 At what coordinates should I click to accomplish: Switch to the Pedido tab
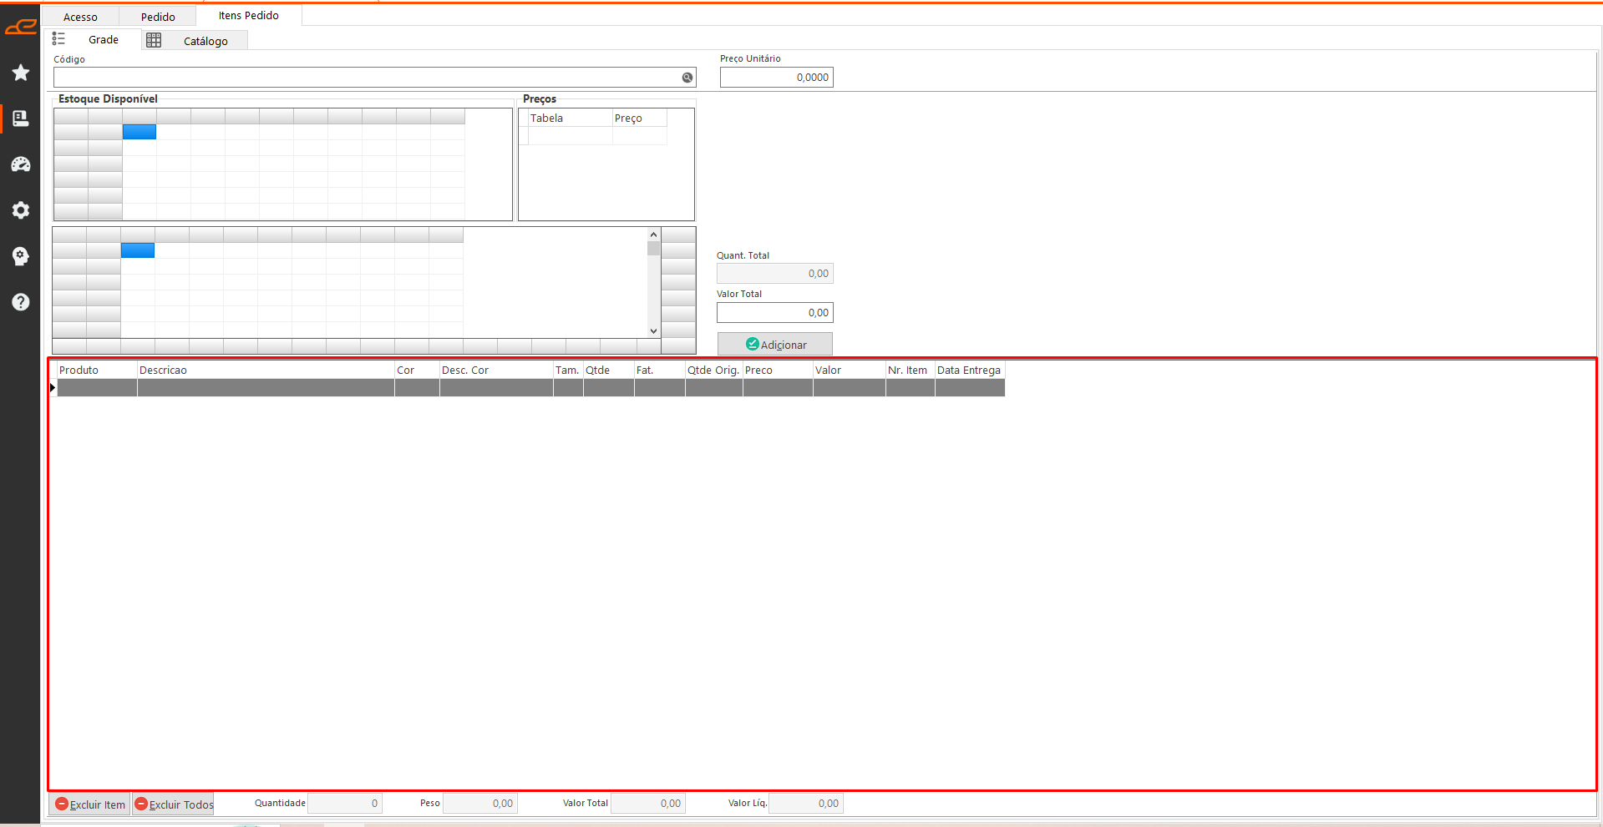click(x=158, y=17)
